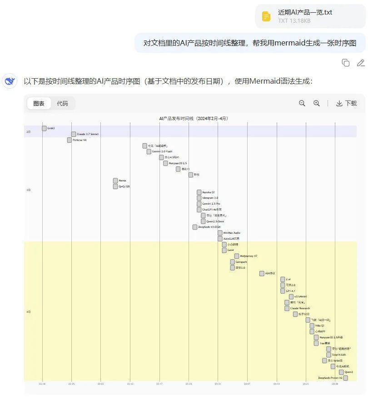Click the 4月 section label
Screen dimensions: 368x397
coord(28,312)
